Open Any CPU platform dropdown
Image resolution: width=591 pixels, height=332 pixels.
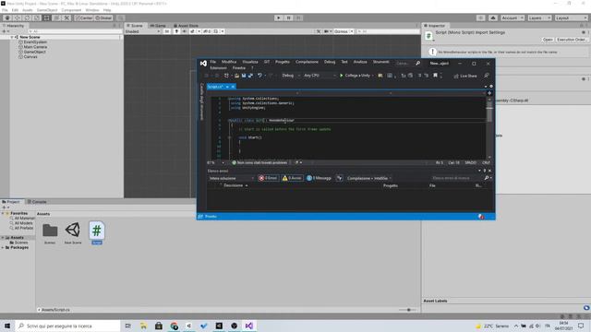[x=320, y=76]
